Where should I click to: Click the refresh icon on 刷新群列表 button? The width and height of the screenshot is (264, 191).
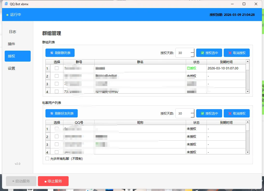(52, 53)
